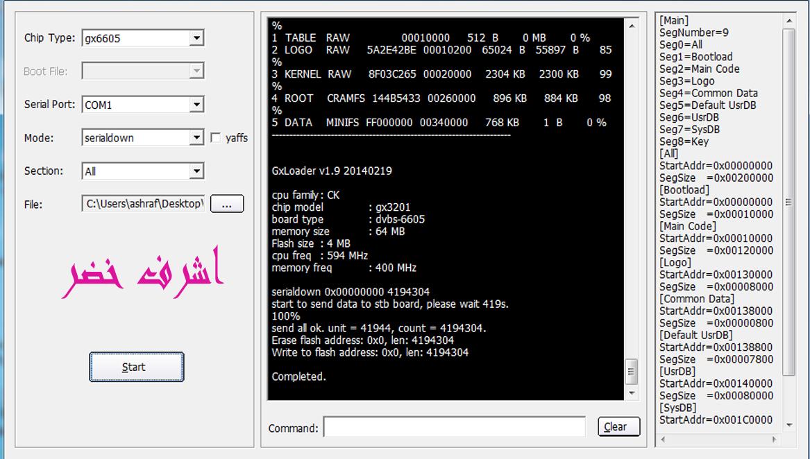Image resolution: width=810 pixels, height=459 pixels.
Task: Click the '[Main]' entry in segment list
Action: point(674,21)
